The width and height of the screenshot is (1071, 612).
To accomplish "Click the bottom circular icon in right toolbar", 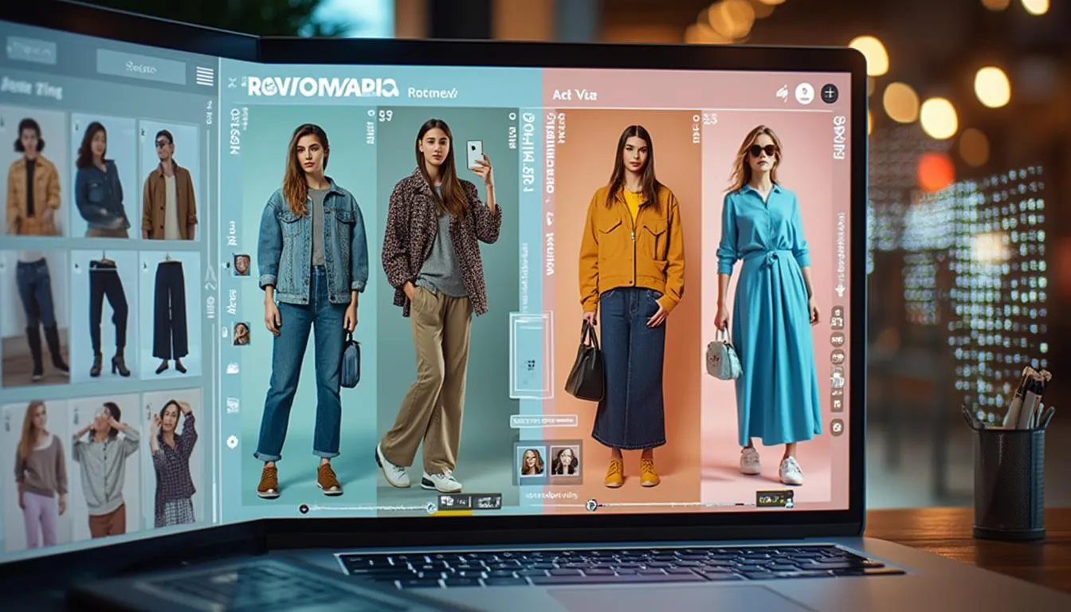I will click(837, 427).
